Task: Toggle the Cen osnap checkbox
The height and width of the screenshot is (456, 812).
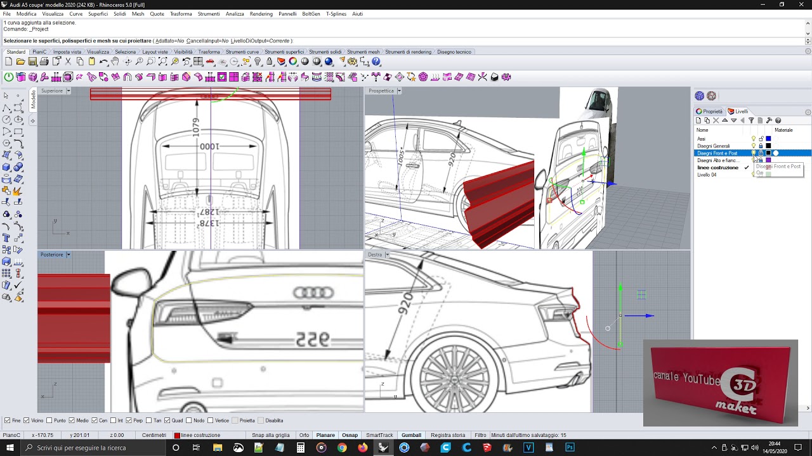Action: pyautogui.click(x=95, y=421)
